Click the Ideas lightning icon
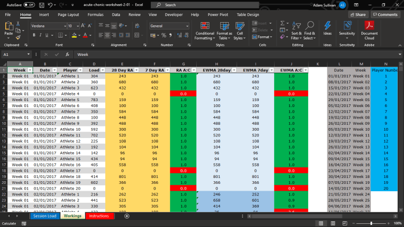 click(x=328, y=28)
